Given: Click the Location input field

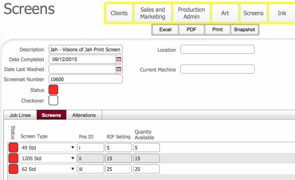Looking at the screenshot, I should 217,50.
